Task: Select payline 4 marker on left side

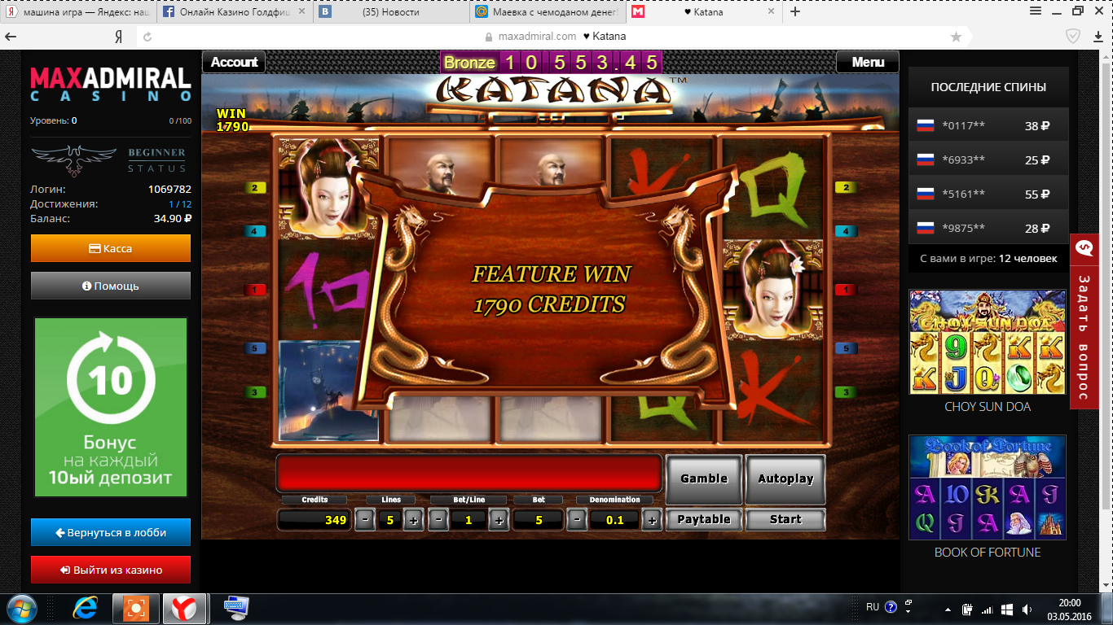Action: 254,231
